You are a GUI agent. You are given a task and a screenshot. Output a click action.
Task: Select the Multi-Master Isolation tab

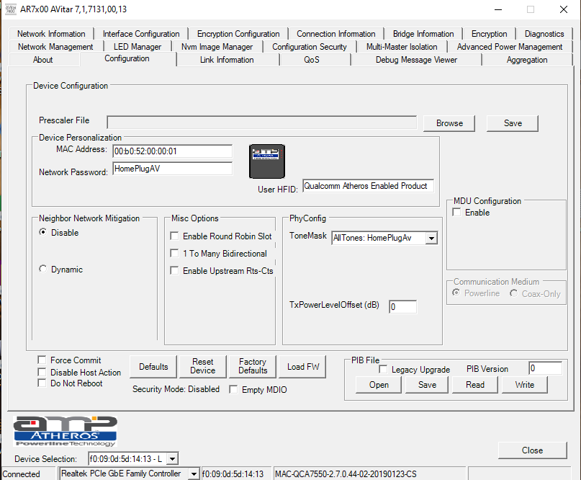click(x=402, y=47)
